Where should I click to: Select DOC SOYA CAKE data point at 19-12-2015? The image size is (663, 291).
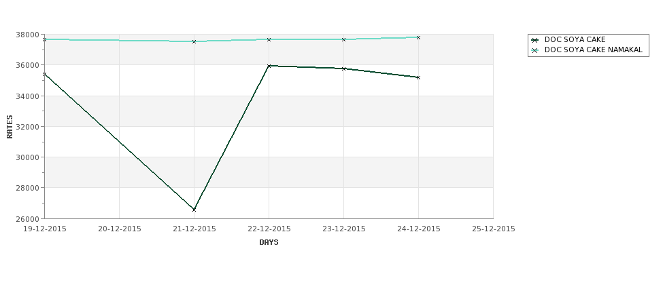(x=44, y=74)
